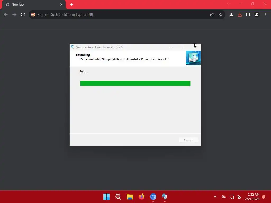Click the Installing heading text

[x=83, y=55]
